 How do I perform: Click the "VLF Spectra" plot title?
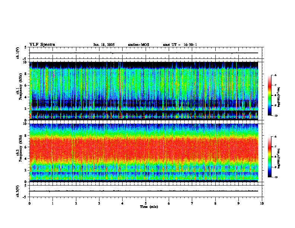pos(42,45)
